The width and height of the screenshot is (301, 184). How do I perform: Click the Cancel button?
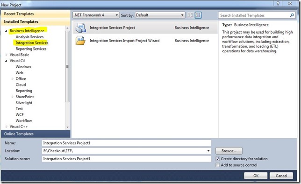click(281, 176)
